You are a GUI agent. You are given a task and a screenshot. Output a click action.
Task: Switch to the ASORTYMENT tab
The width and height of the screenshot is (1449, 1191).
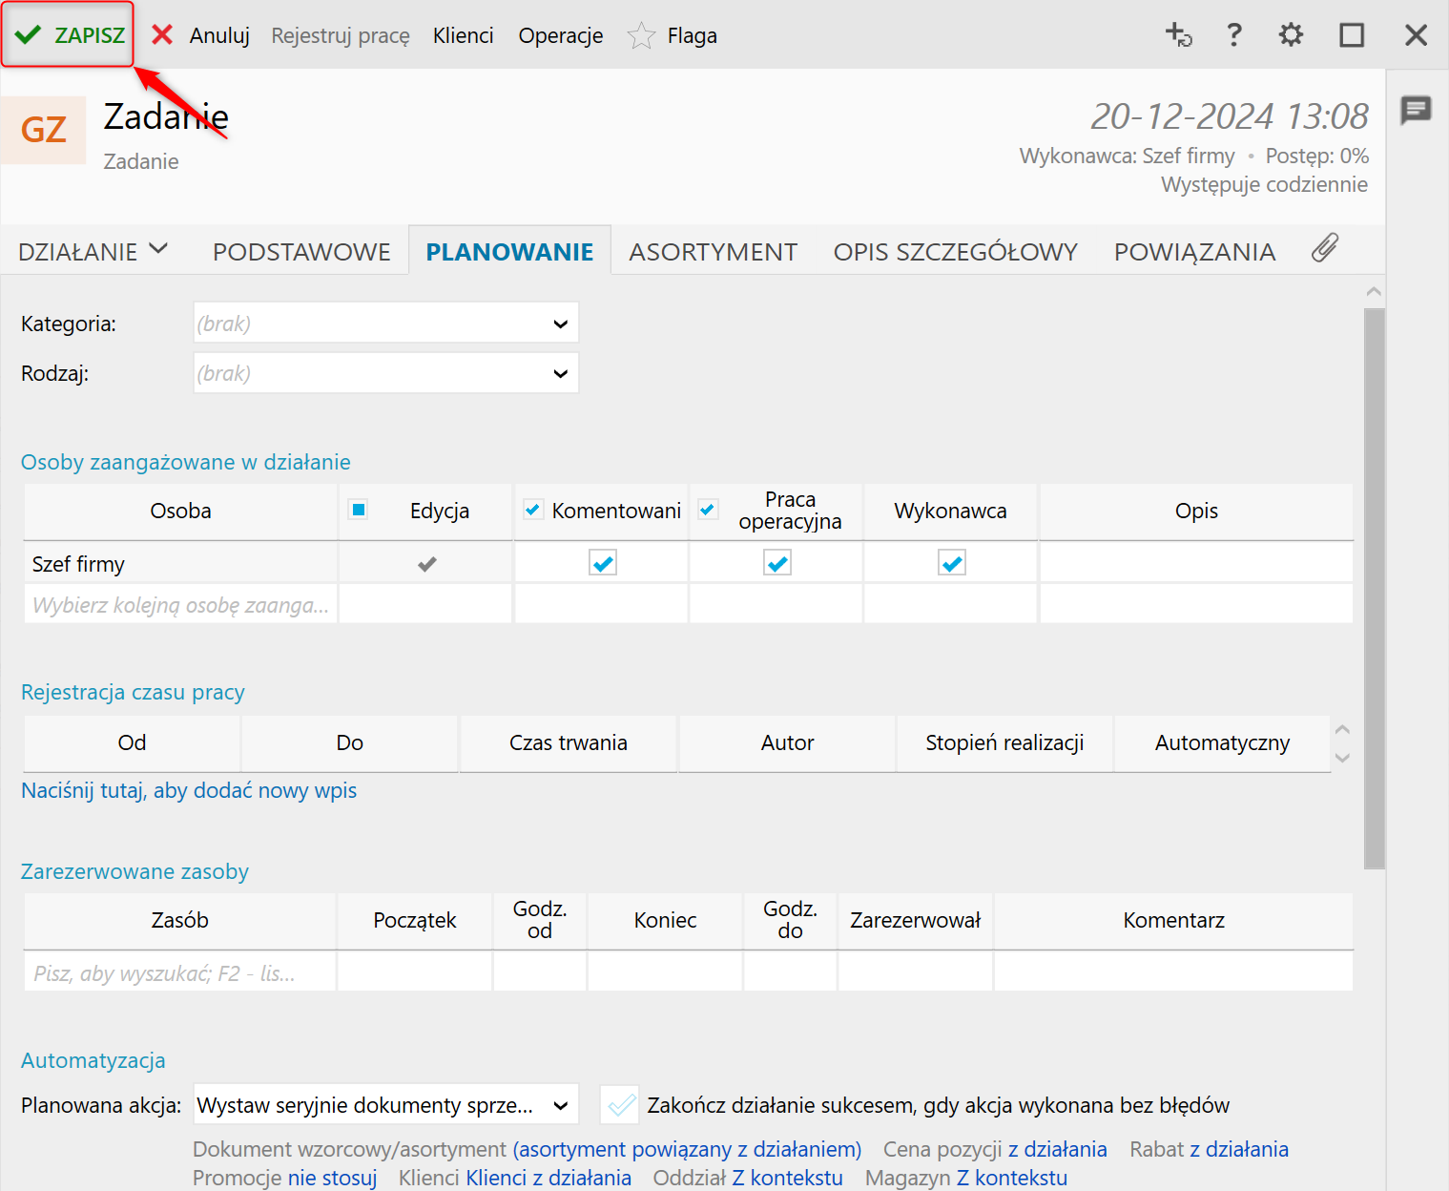pyautogui.click(x=714, y=252)
